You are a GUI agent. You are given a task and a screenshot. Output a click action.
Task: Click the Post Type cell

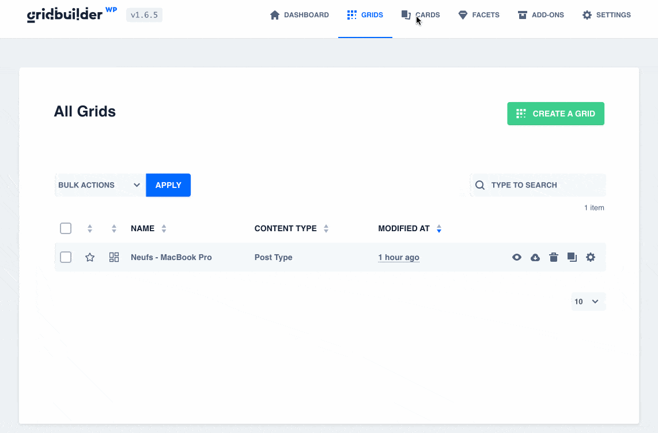[273, 258]
